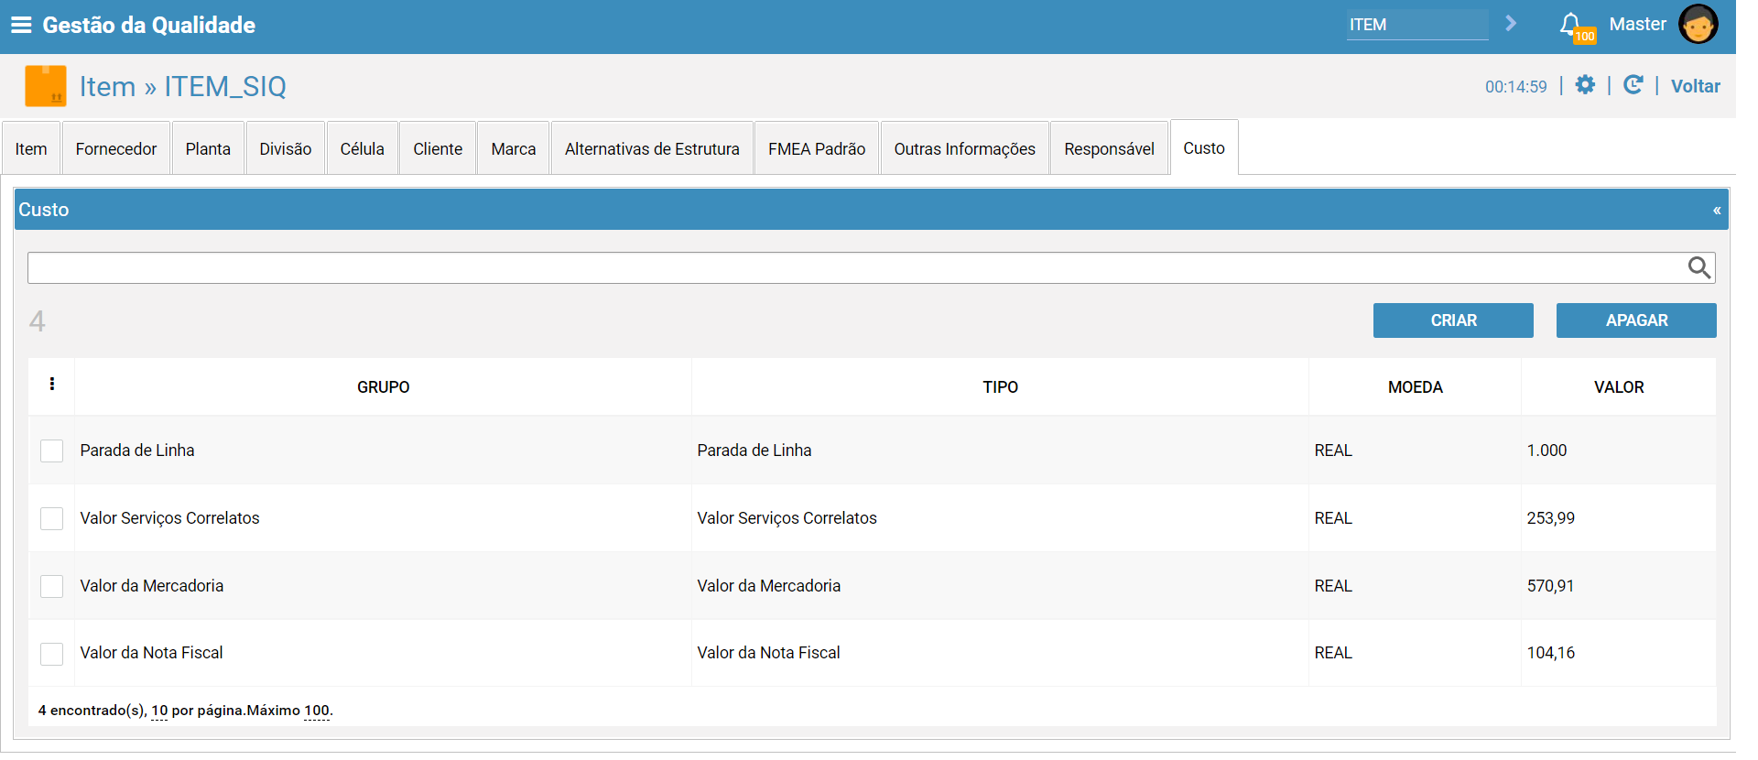Click Valor Serviços Correlatos in GRUPO column

click(169, 518)
